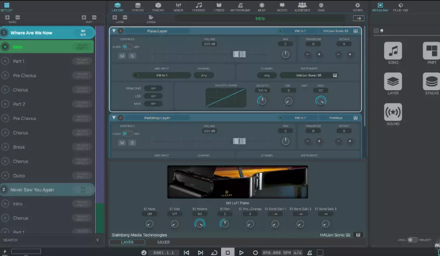Start playback in the transport bar
This screenshot has height=256, width=440.
click(241, 252)
